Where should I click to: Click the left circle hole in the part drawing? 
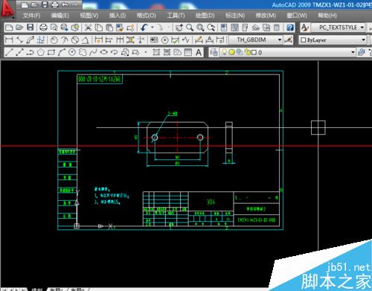click(155, 137)
